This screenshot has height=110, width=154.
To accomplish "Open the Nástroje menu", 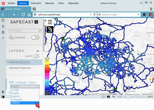I will [50, 3].
